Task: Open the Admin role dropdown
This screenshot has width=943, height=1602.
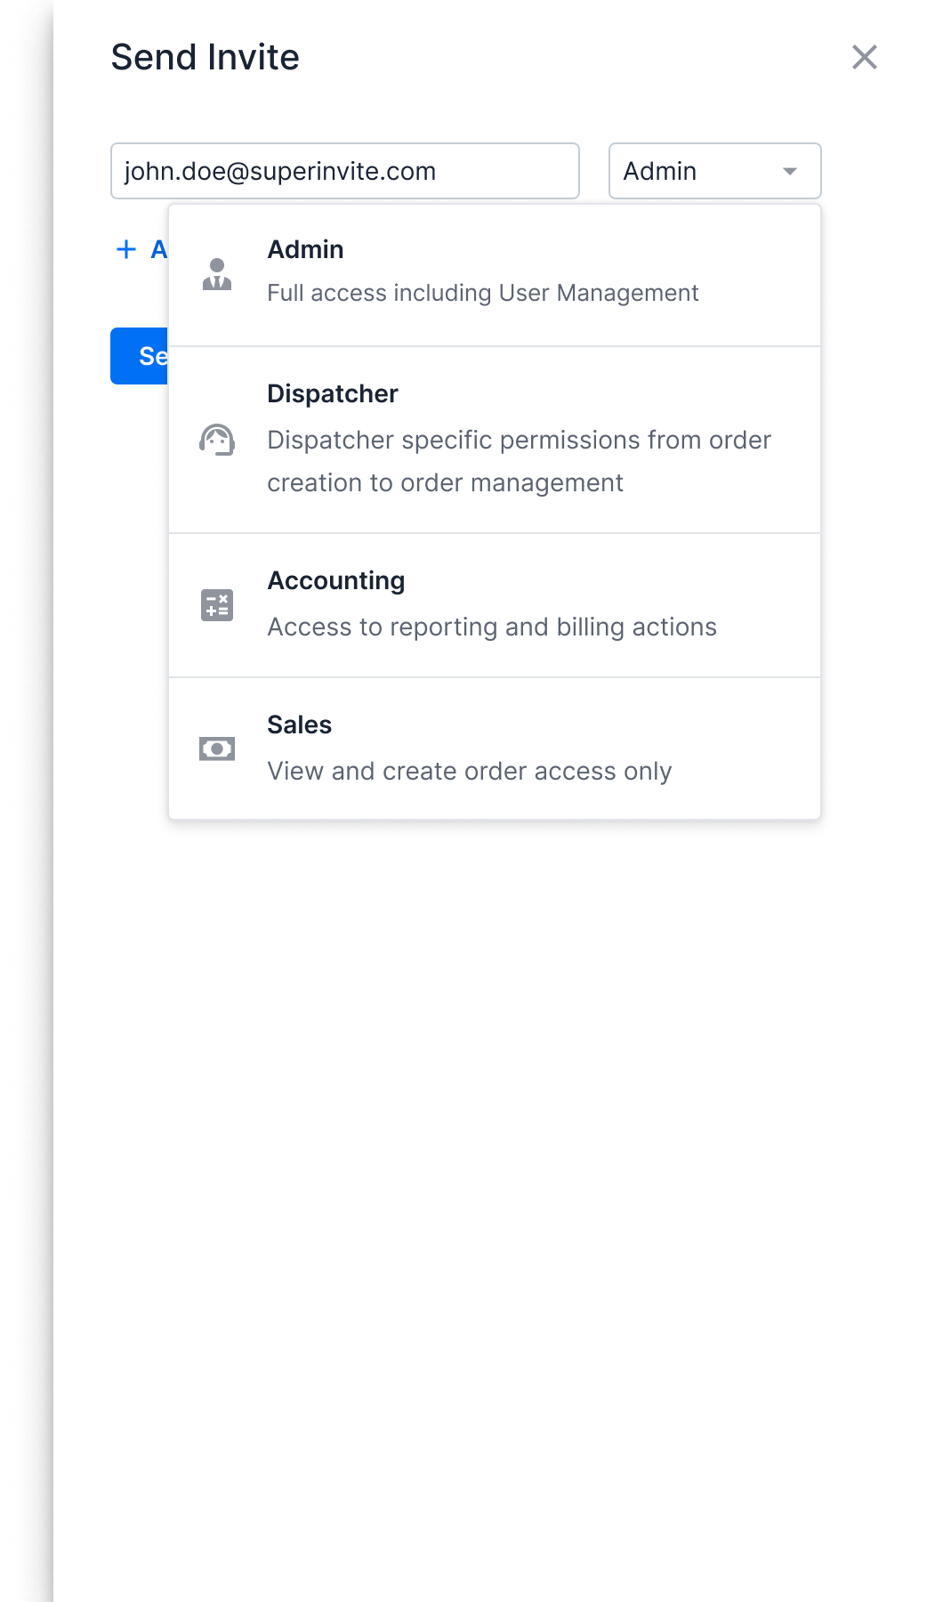Action: [715, 171]
